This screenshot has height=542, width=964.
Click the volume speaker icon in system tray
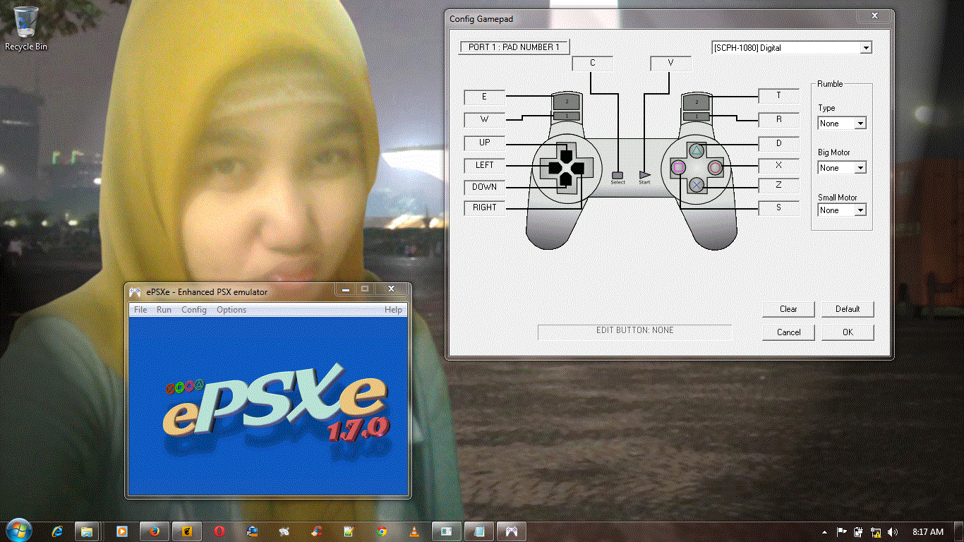[893, 531]
